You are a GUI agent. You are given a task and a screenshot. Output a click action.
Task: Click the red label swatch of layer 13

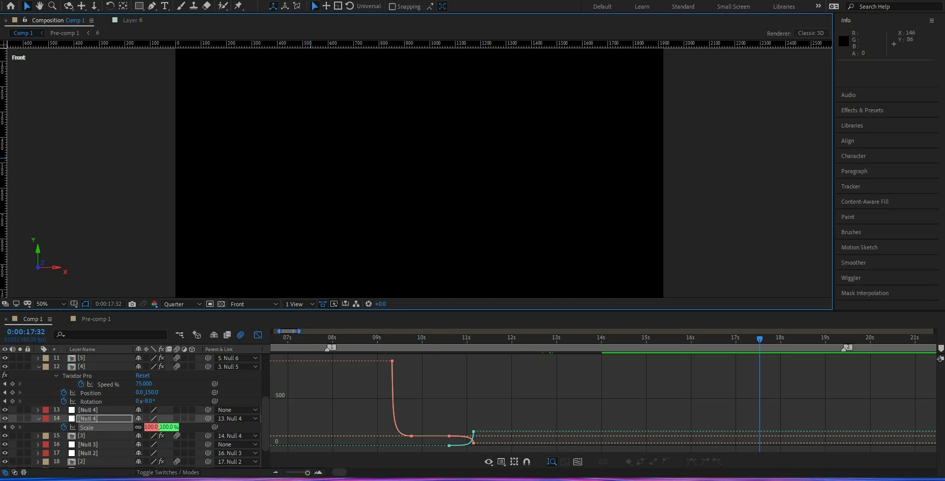pyautogui.click(x=46, y=410)
